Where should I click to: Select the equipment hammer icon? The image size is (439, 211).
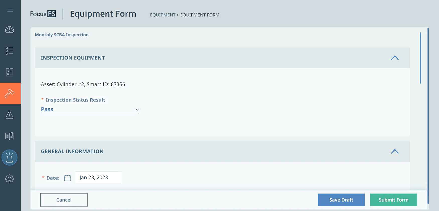pyautogui.click(x=10, y=93)
